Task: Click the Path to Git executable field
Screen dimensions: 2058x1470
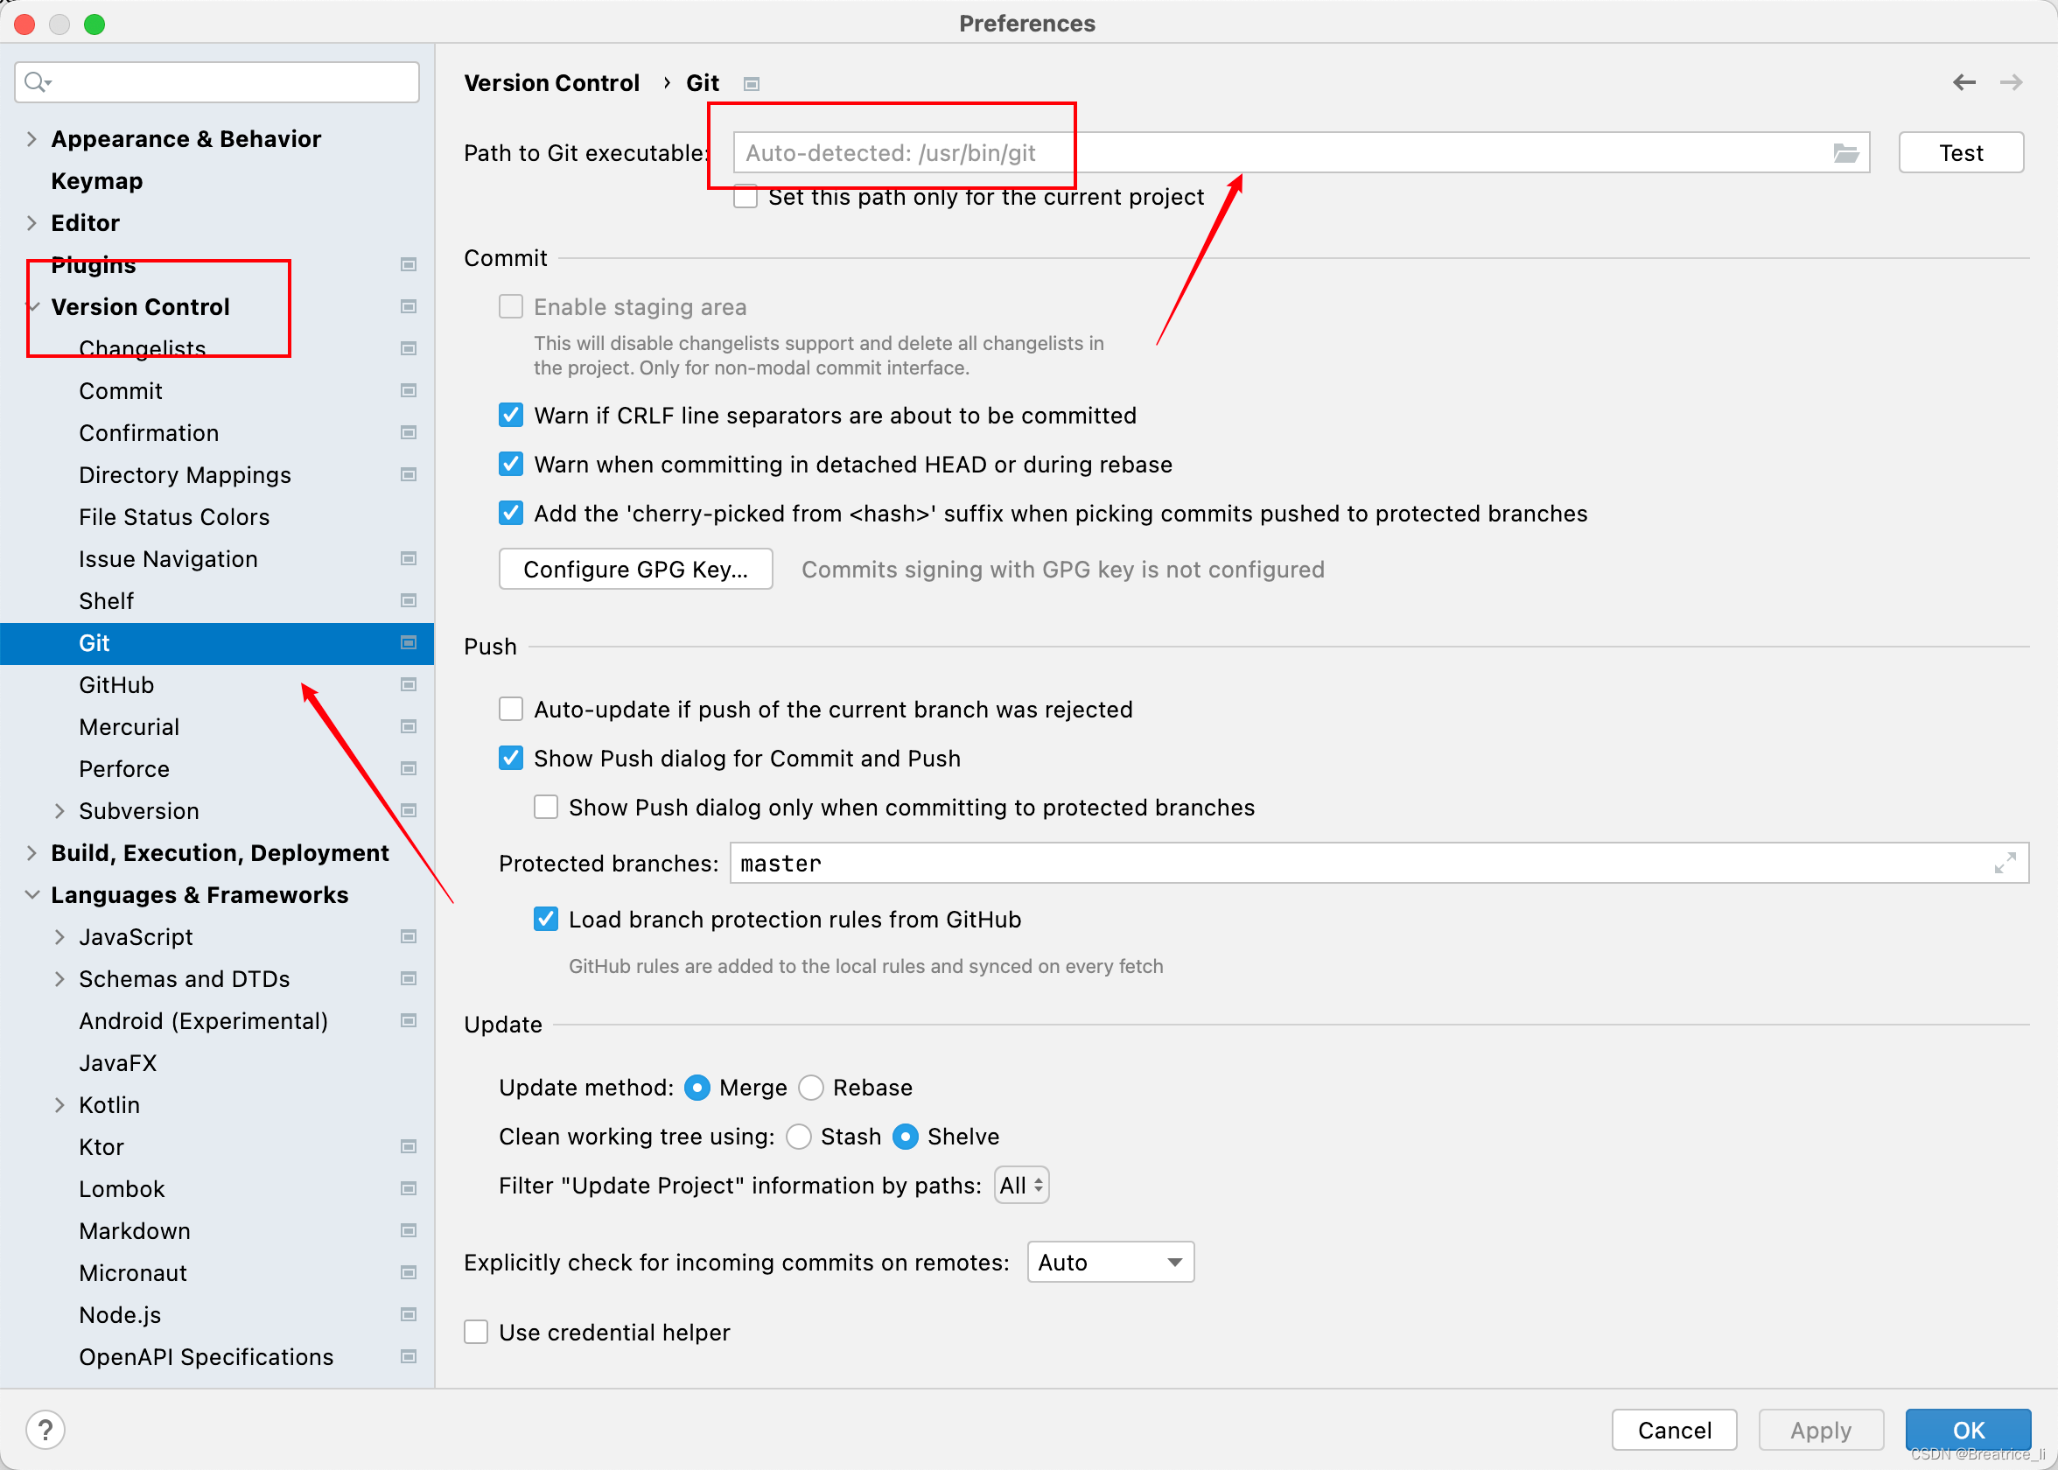Action: [1267, 153]
